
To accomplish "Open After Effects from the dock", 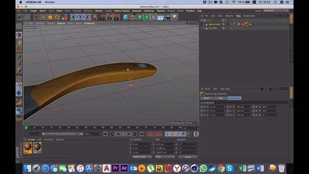I will tap(124, 168).
